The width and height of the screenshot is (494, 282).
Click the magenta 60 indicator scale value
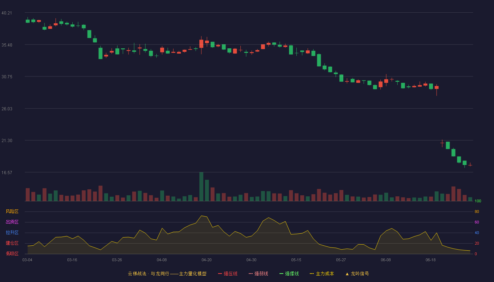(477, 222)
